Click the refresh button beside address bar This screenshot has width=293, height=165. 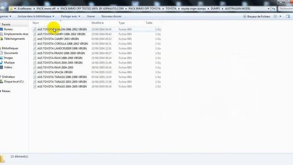274,9
